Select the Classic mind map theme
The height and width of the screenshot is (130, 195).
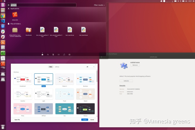(x=44, y=79)
